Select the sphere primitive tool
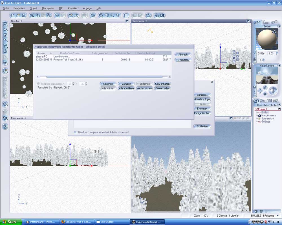282x225 pixels. pyautogui.click(x=5, y=30)
